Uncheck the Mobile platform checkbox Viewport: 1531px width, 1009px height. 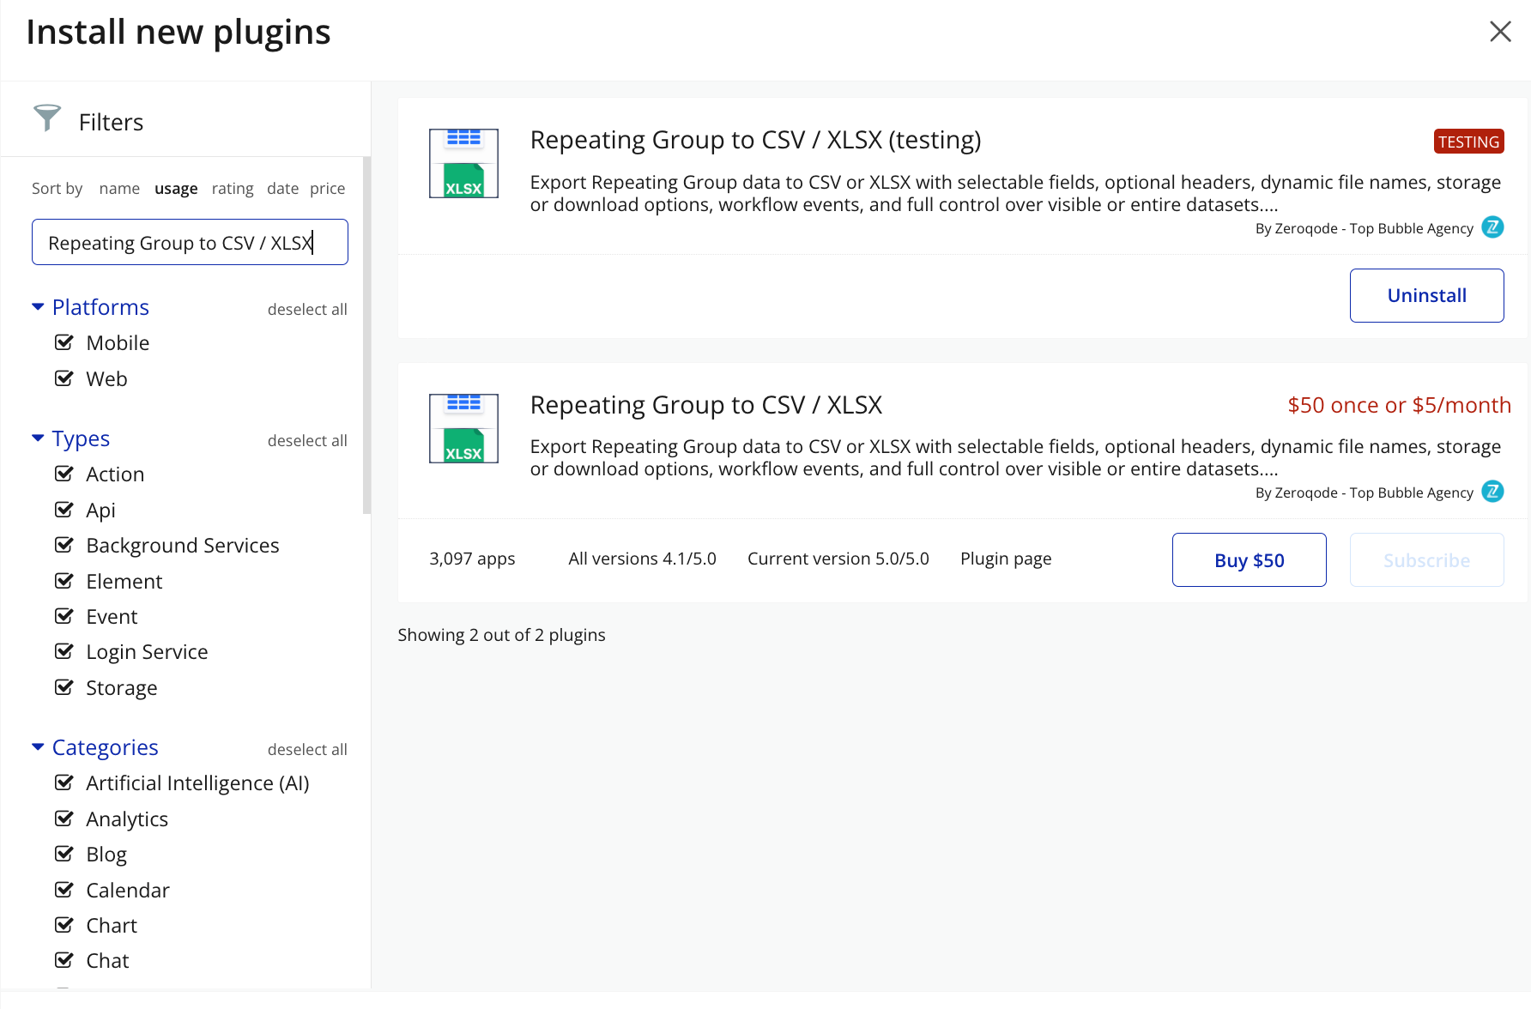point(64,343)
